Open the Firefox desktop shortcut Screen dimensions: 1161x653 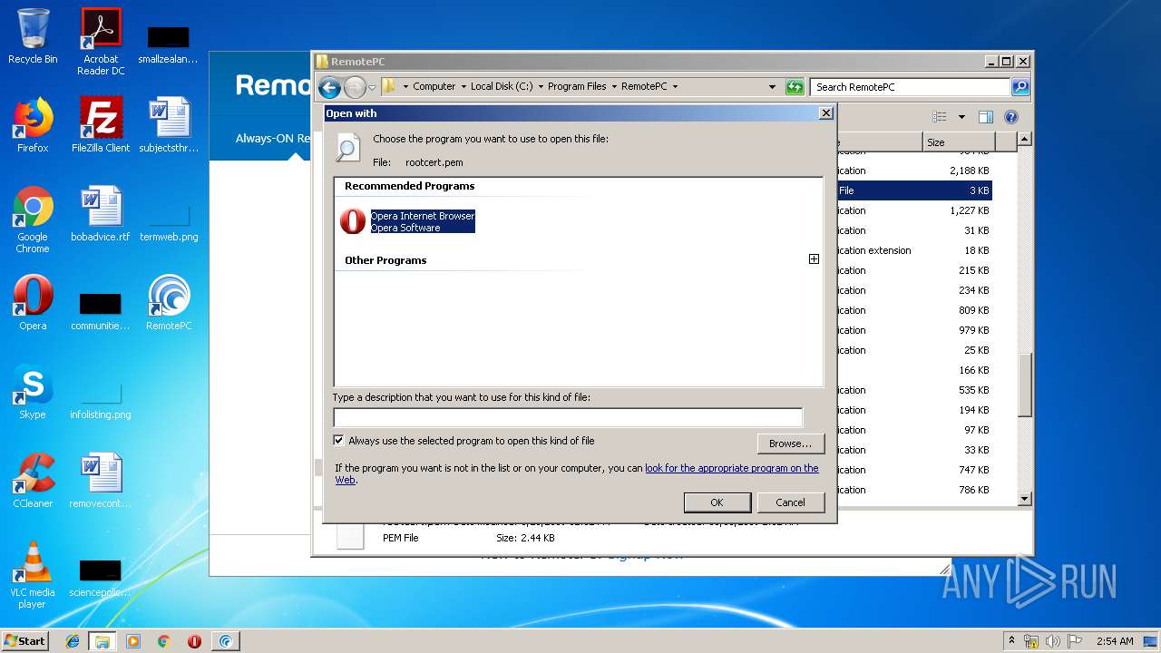click(x=33, y=125)
